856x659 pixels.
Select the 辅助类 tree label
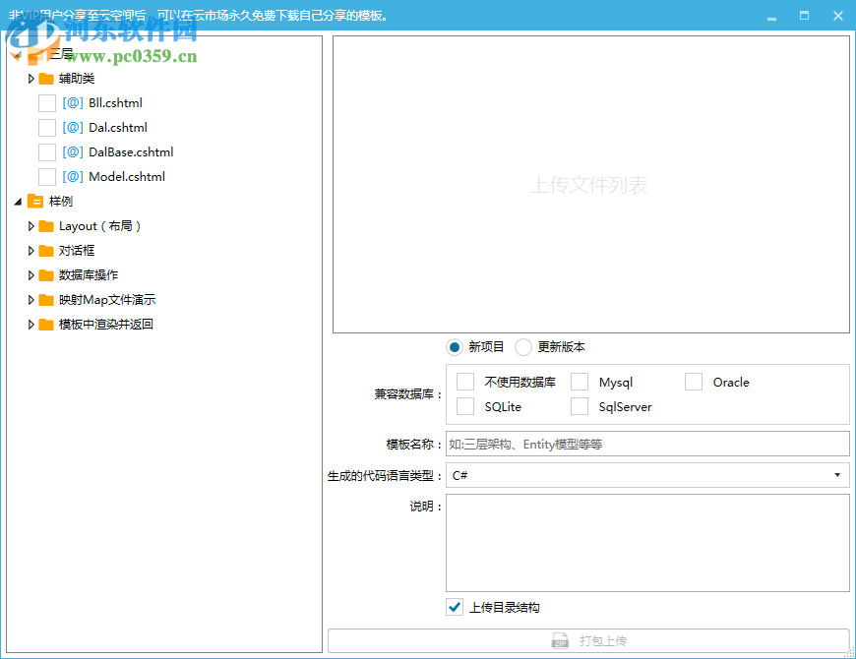tap(77, 79)
